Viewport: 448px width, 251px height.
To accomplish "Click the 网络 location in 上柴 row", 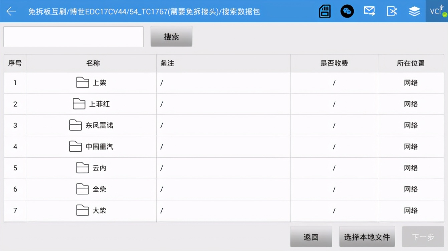I will [411, 83].
